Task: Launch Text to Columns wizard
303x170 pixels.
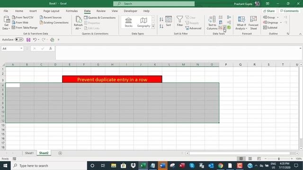Action: pos(212,23)
